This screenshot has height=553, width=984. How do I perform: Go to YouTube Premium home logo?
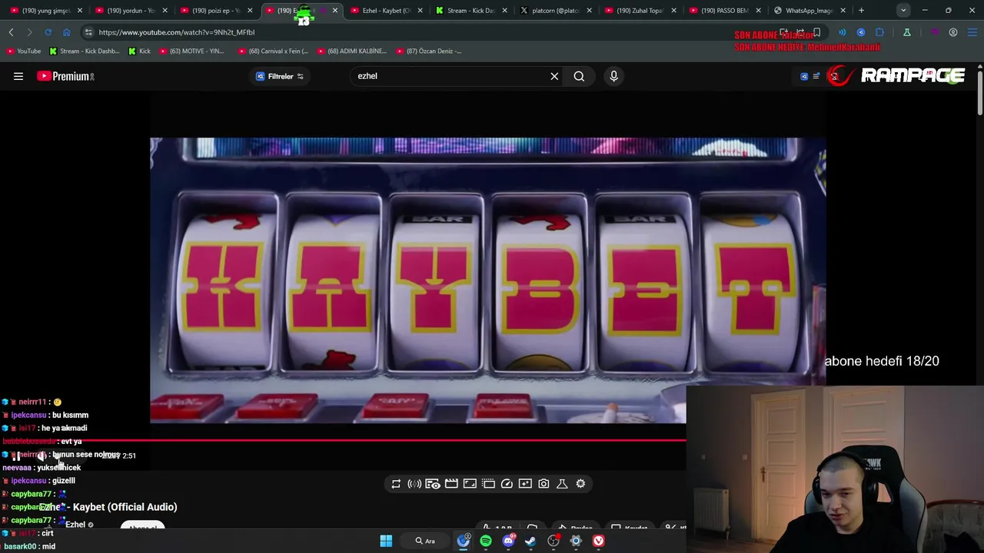point(65,76)
